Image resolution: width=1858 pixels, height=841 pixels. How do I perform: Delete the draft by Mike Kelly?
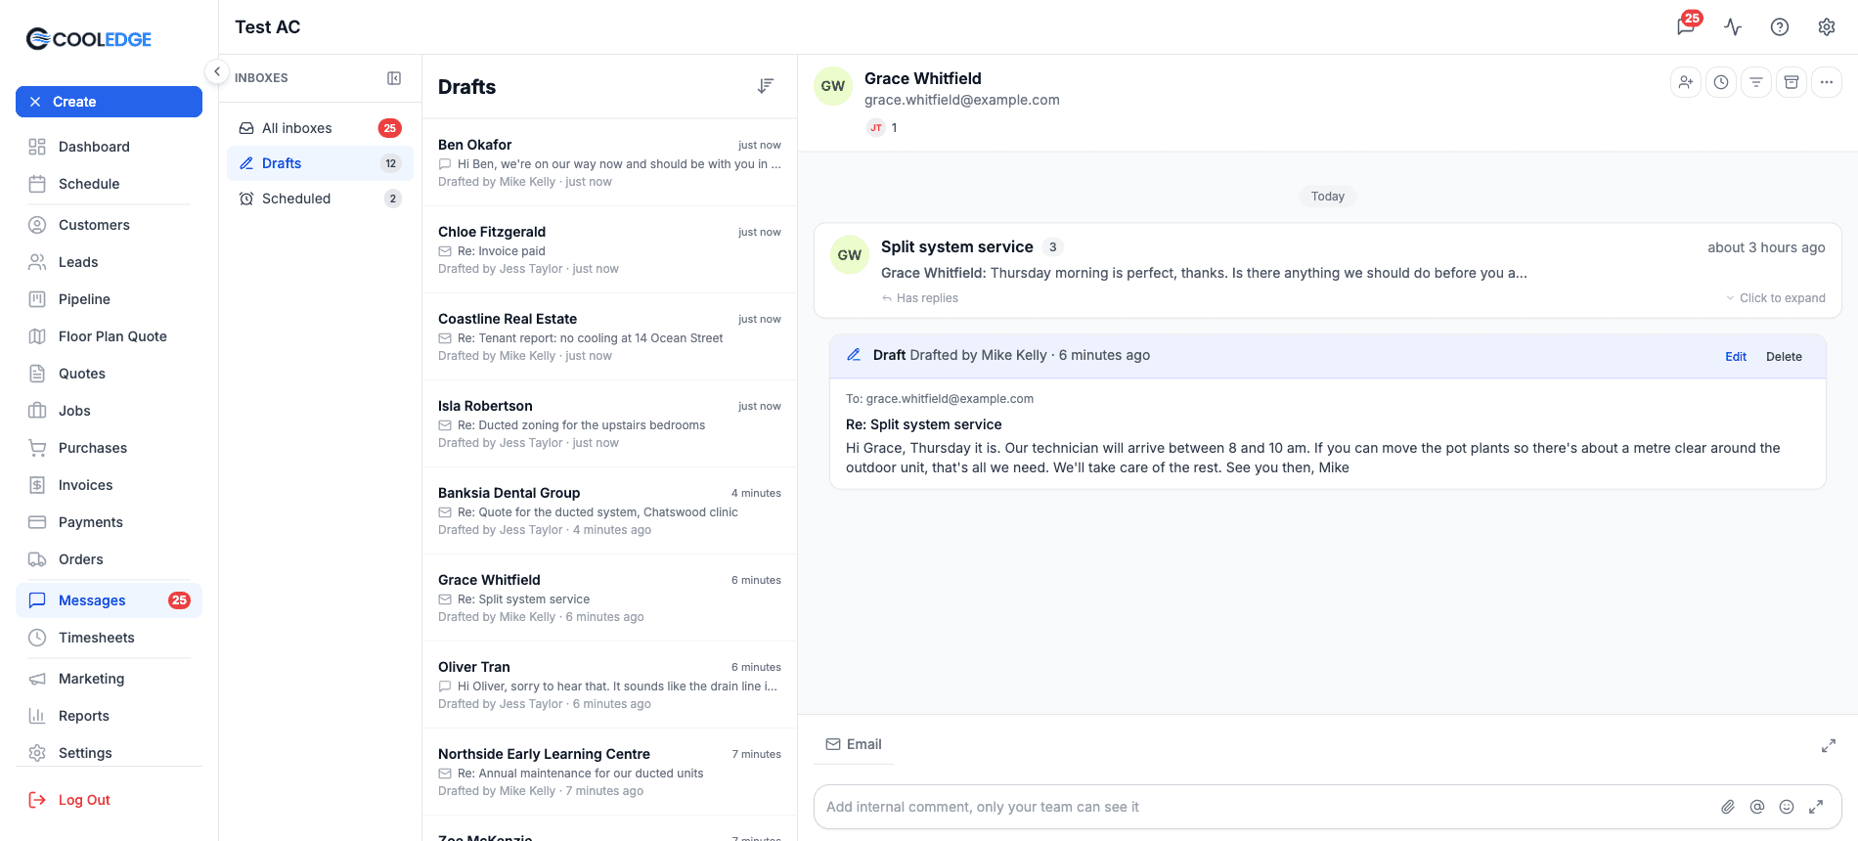1784,357
